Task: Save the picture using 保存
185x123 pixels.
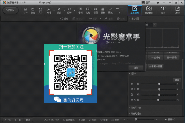Action: (33, 11)
